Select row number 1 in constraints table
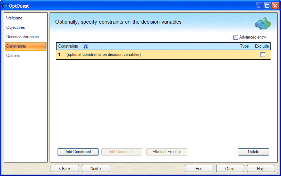This screenshot has height=176, width=281. (x=59, y=55)
